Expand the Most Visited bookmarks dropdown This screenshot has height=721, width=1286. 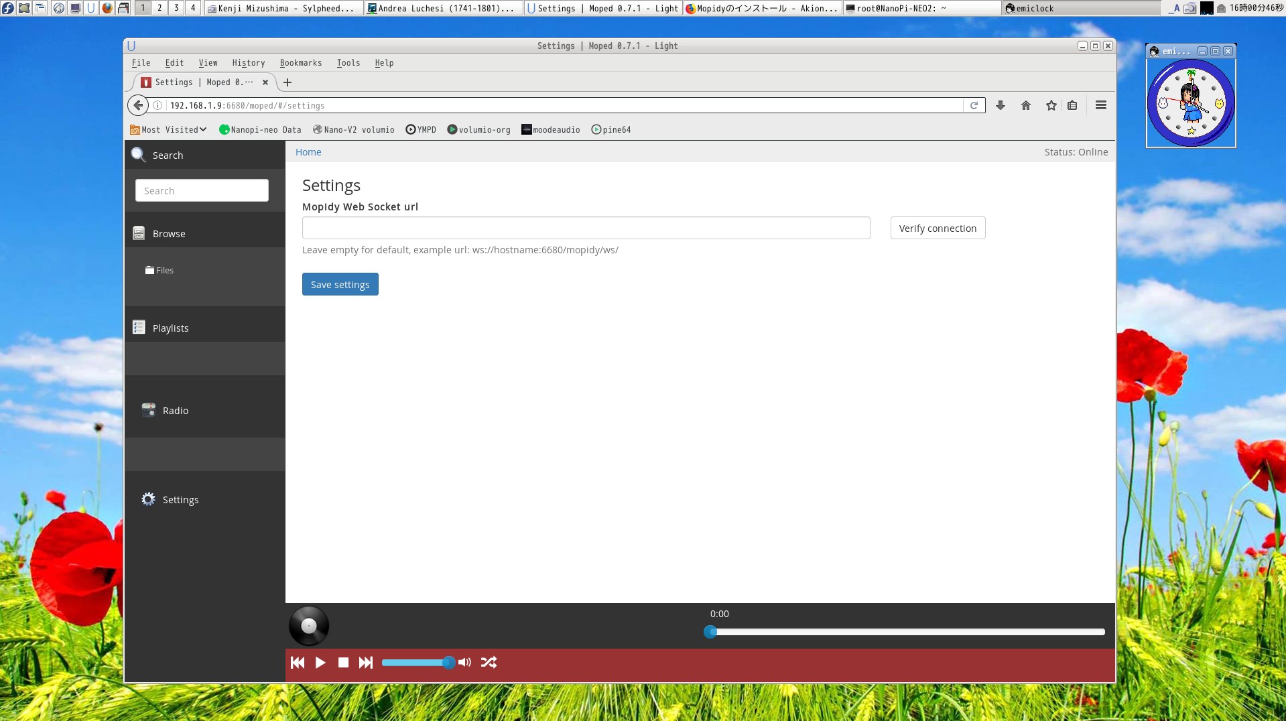click(169, 130)
